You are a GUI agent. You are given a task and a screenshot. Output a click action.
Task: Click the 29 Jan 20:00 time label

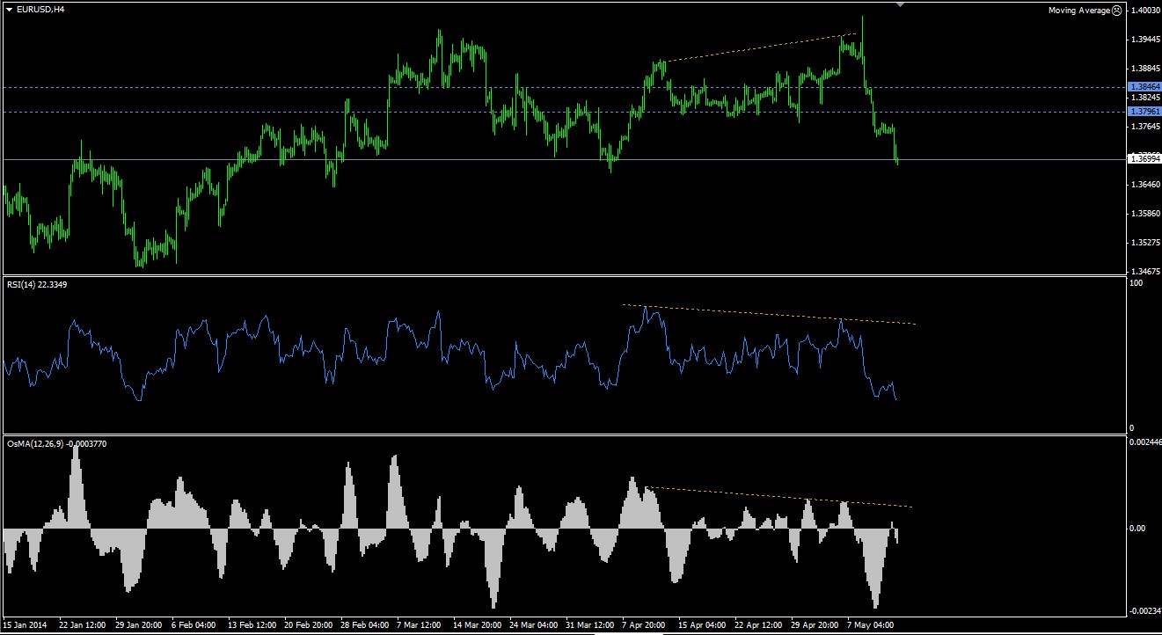[x=140, y=625]
